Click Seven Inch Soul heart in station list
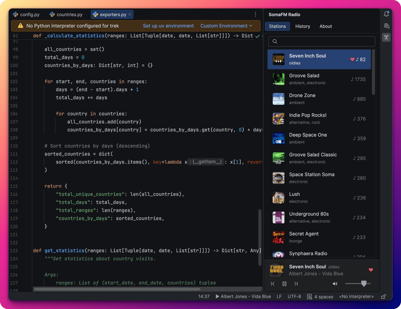 click(352, 59)
